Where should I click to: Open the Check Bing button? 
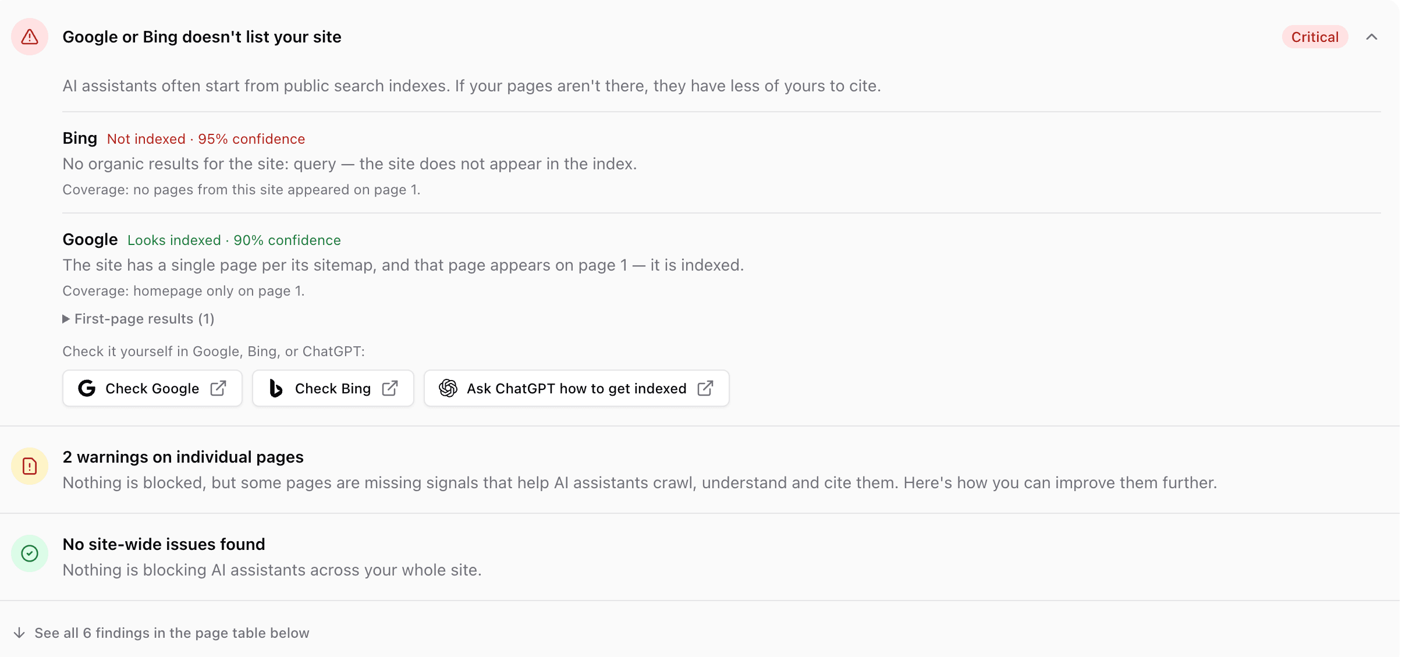(333, 388)
